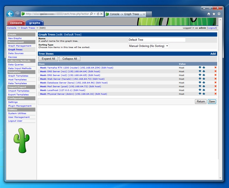
Task: Open Yamaha RTX 1200 (router) host link
Action: pos(74,68)
